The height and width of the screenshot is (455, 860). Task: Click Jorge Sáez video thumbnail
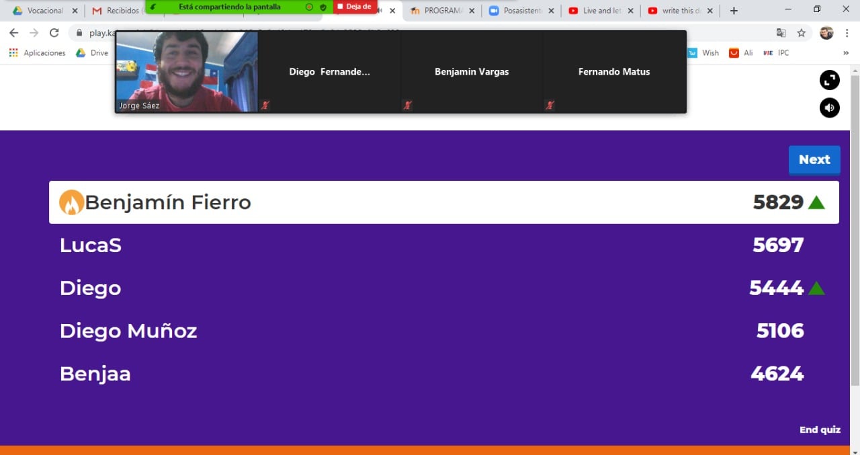[x=187, y=71]
